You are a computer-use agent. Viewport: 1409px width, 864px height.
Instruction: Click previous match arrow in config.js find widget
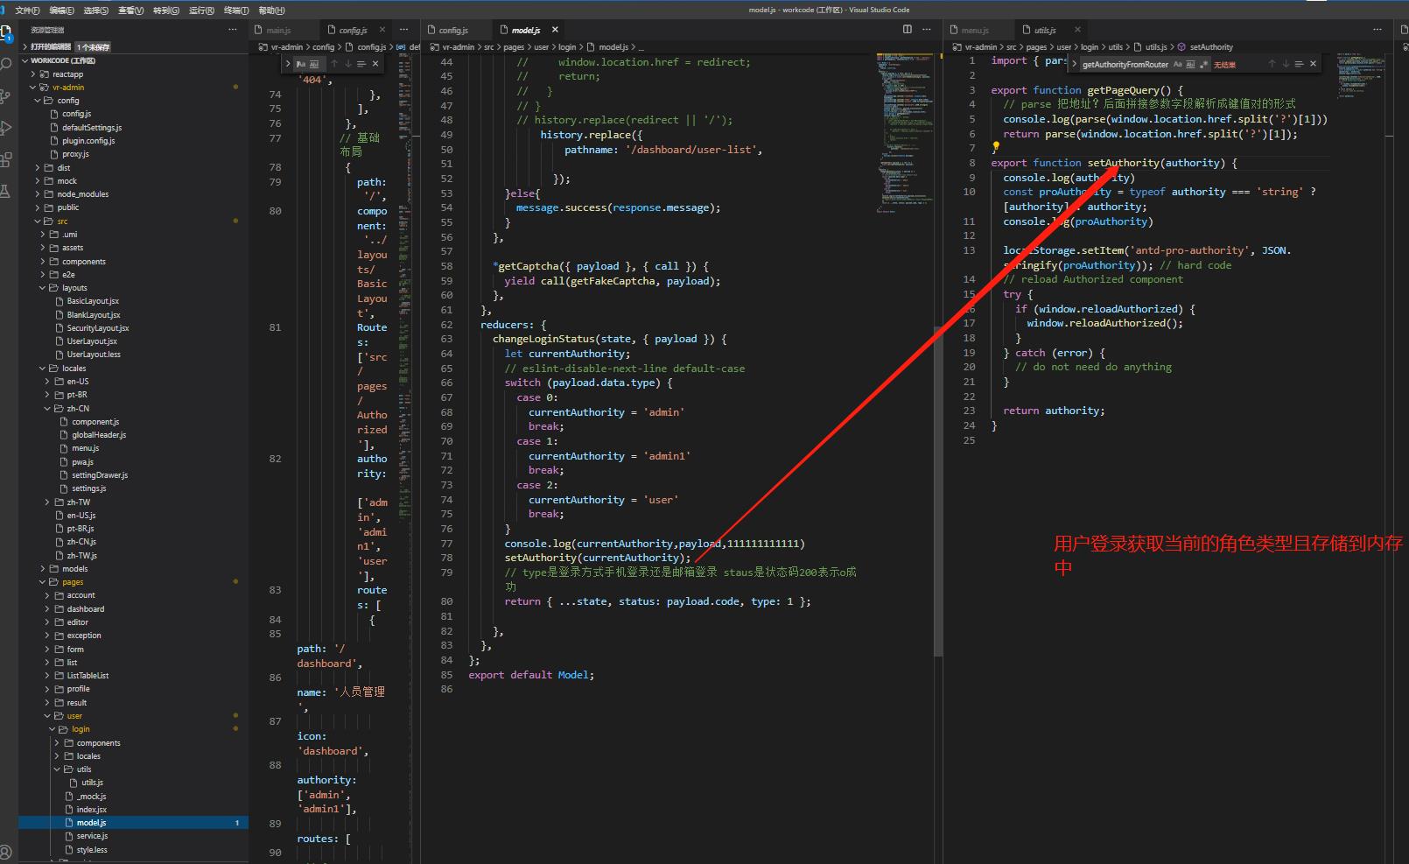click(334, 64)
